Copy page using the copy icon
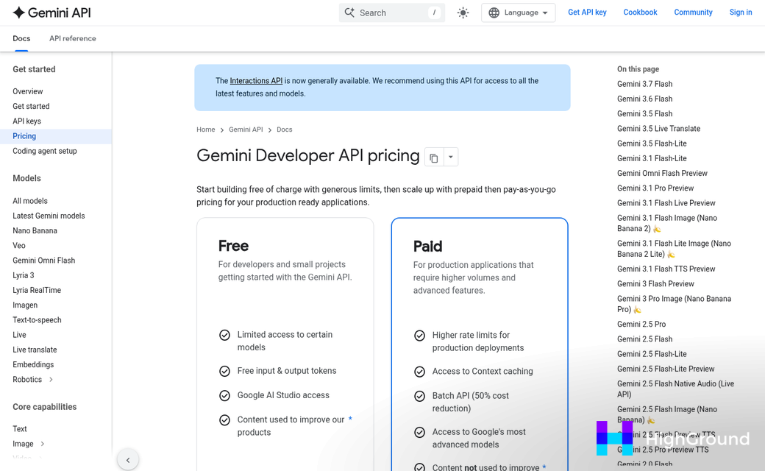Screen dimensions: 765x471 (434, 157)
